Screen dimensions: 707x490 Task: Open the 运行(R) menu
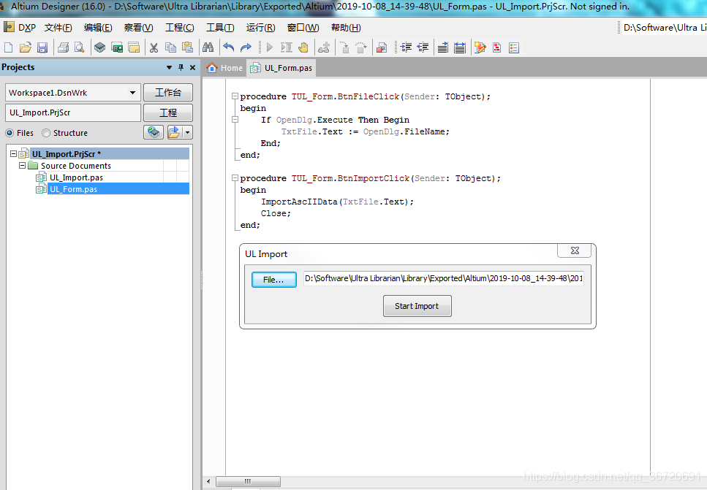(260, 28)
